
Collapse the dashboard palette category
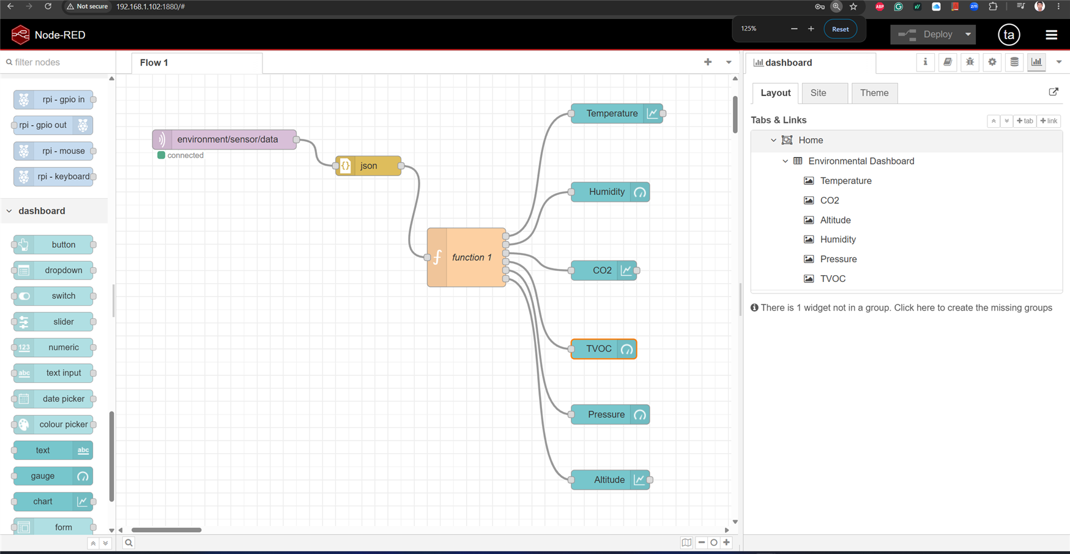tap(54, 211)
